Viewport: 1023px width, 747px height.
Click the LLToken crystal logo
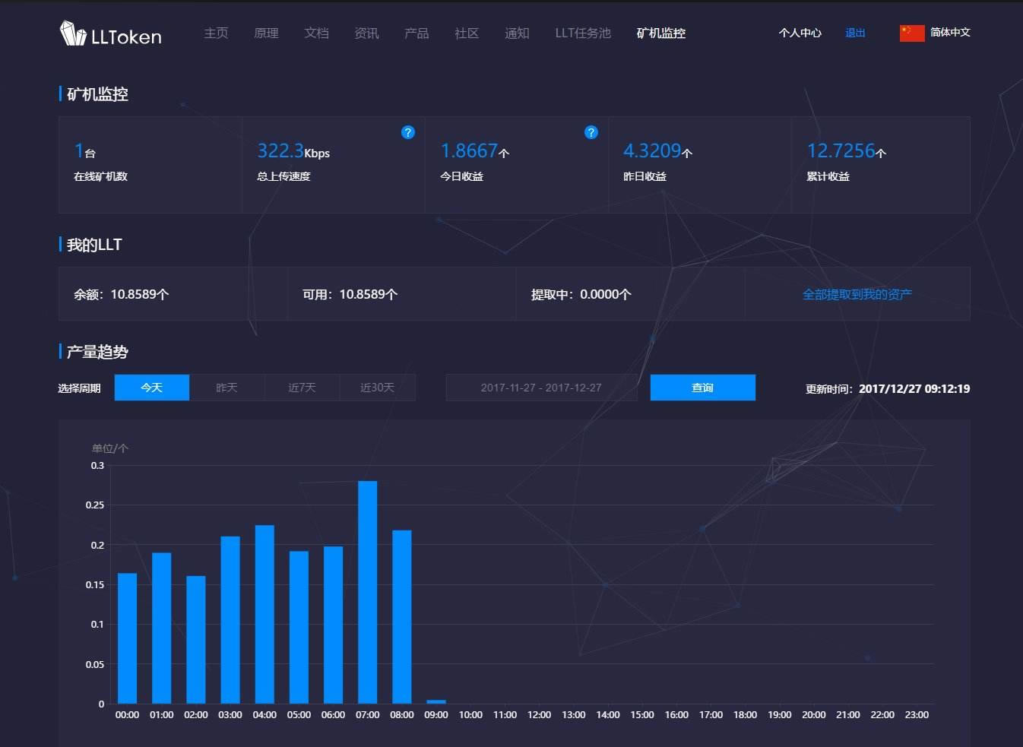tap(73, 33)
